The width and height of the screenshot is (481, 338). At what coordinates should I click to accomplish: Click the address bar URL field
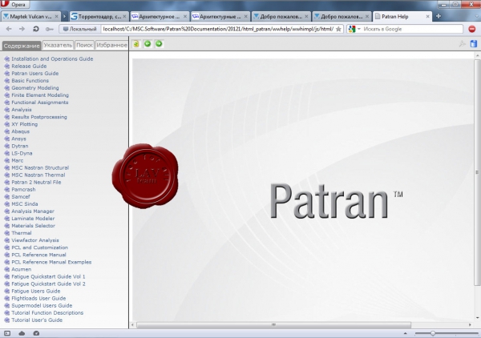(x=218, y=29)
